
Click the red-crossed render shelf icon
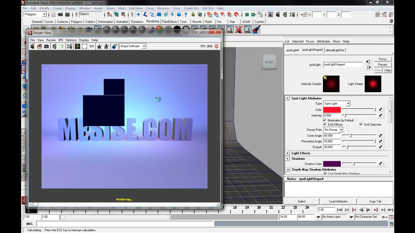pyautogui.click(x=239, y=30)
